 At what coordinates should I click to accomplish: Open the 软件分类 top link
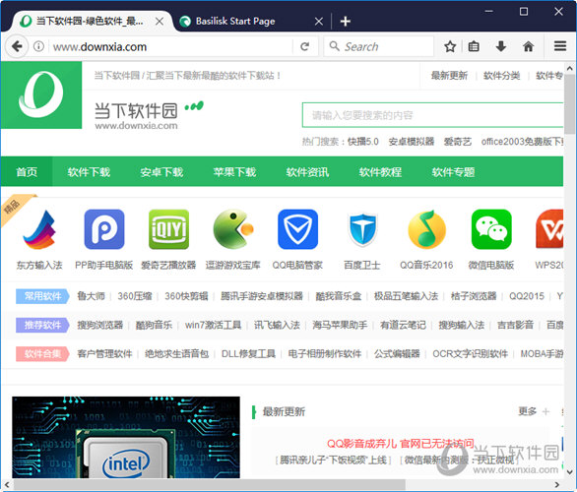coord(501,76)
